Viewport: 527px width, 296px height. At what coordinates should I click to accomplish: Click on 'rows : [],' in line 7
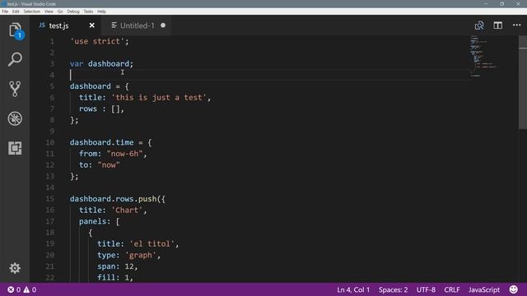pyautogui.click(x=101, y=109)
